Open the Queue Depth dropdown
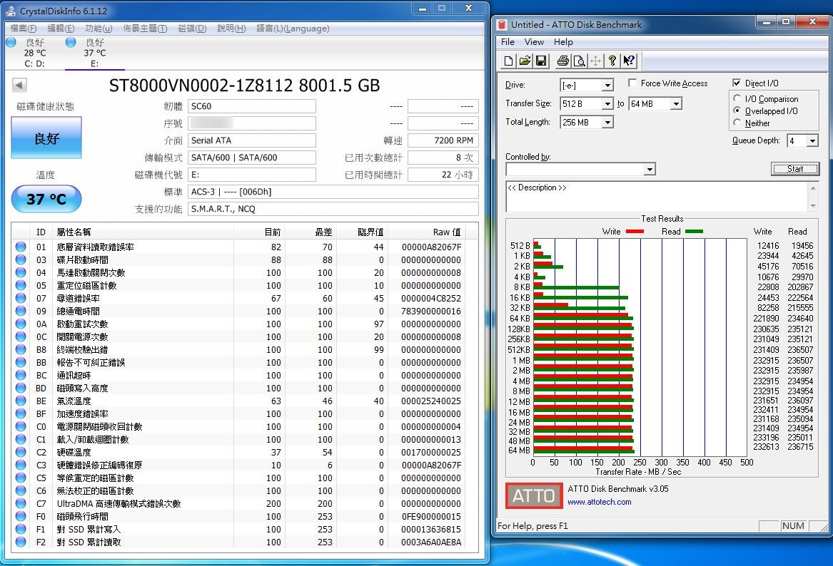The width and height of the screenshot is (833, 566). [x=812, y=140]
